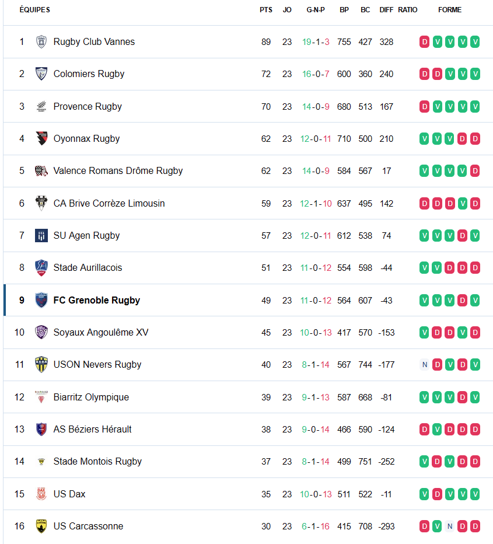Click the DIFF column header
493x544 pixels.
point(386,10)
